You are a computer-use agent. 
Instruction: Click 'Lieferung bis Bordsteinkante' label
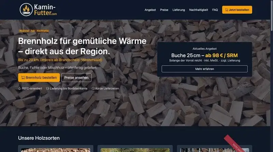point(69,88)
